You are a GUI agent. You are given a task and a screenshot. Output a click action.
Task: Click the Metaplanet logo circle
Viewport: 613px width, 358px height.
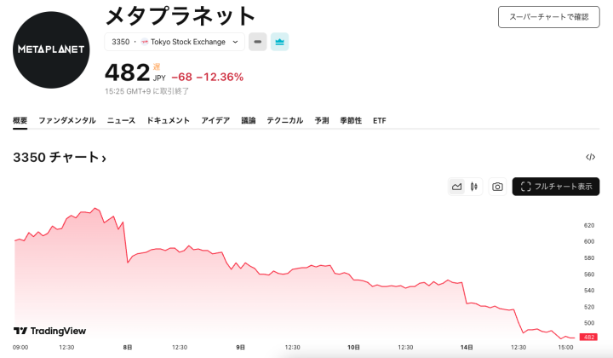tap(51, 49)
